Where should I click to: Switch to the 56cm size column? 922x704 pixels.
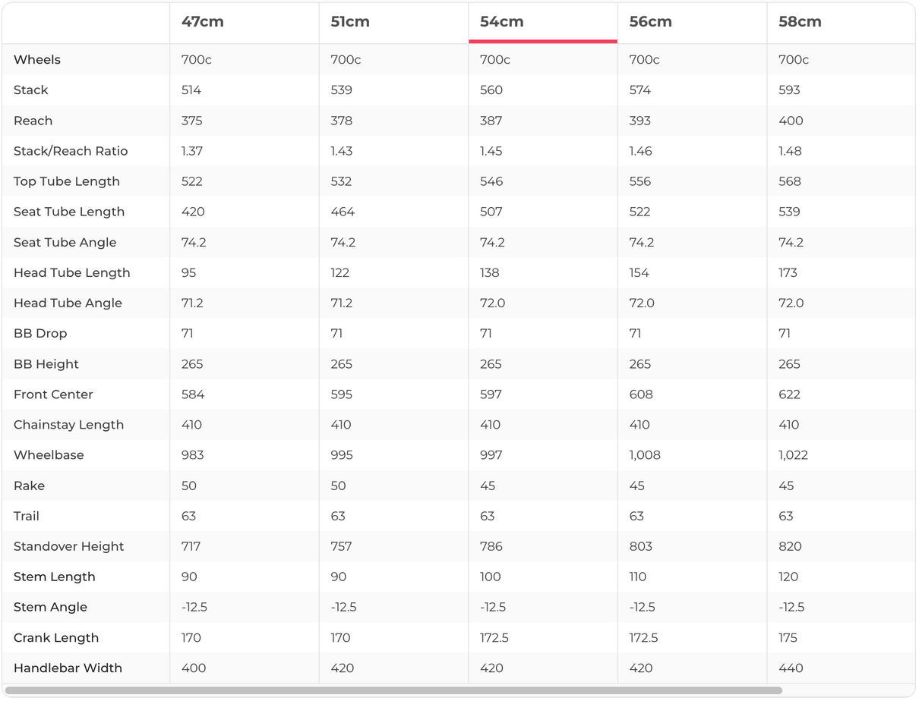(x=650, y=22)
